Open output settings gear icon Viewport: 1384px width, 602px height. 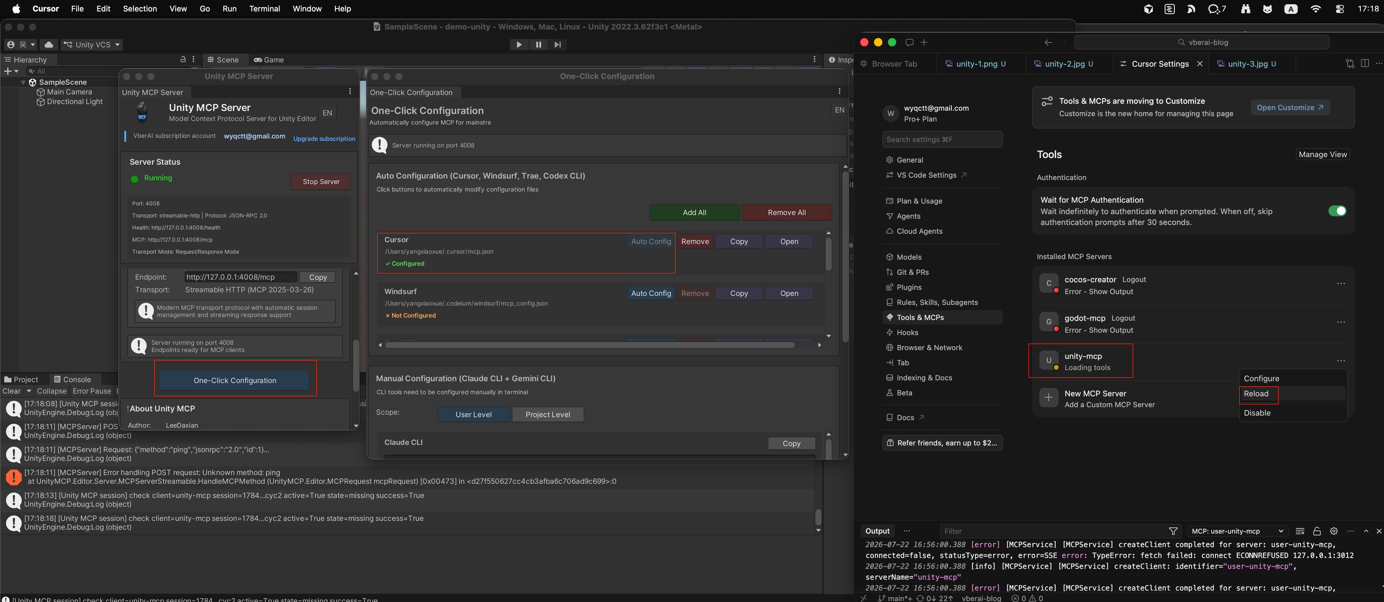click(x=1334, y=531)
